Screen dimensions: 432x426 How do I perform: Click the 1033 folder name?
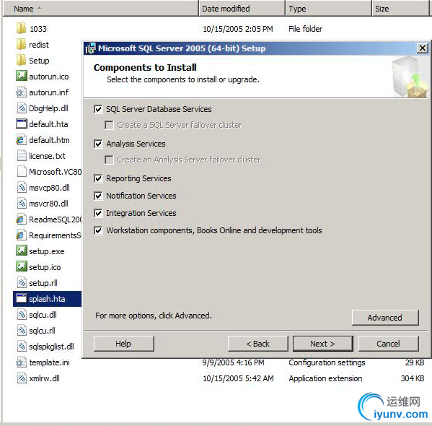coord(38,29)
